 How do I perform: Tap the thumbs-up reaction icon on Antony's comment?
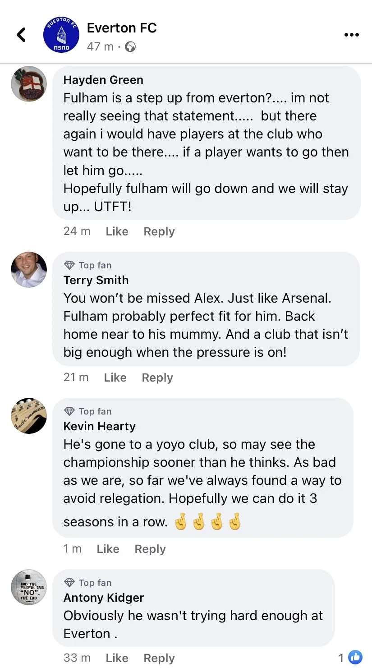355,657
